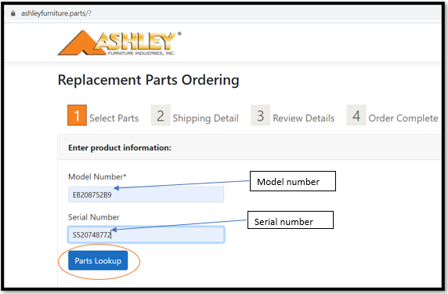448x294 pixels.
Task: Select step 4 Order Complete
Action: [392, 115]
